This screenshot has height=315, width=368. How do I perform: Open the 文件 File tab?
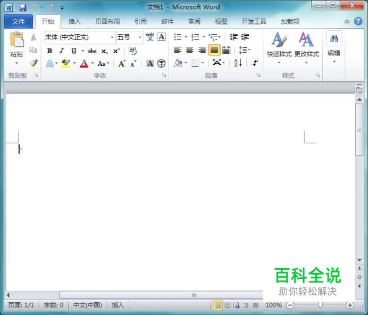18,22
